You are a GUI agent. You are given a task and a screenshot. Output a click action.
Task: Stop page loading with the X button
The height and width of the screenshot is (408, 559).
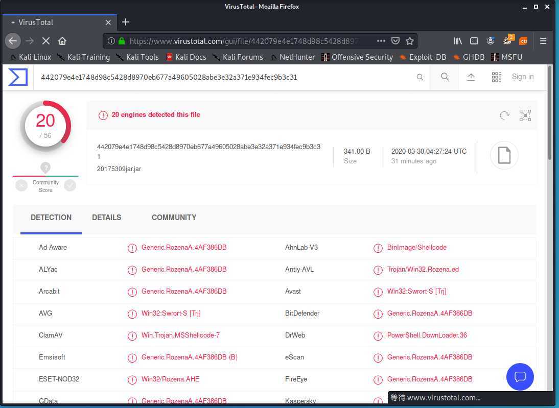[45, 41]
